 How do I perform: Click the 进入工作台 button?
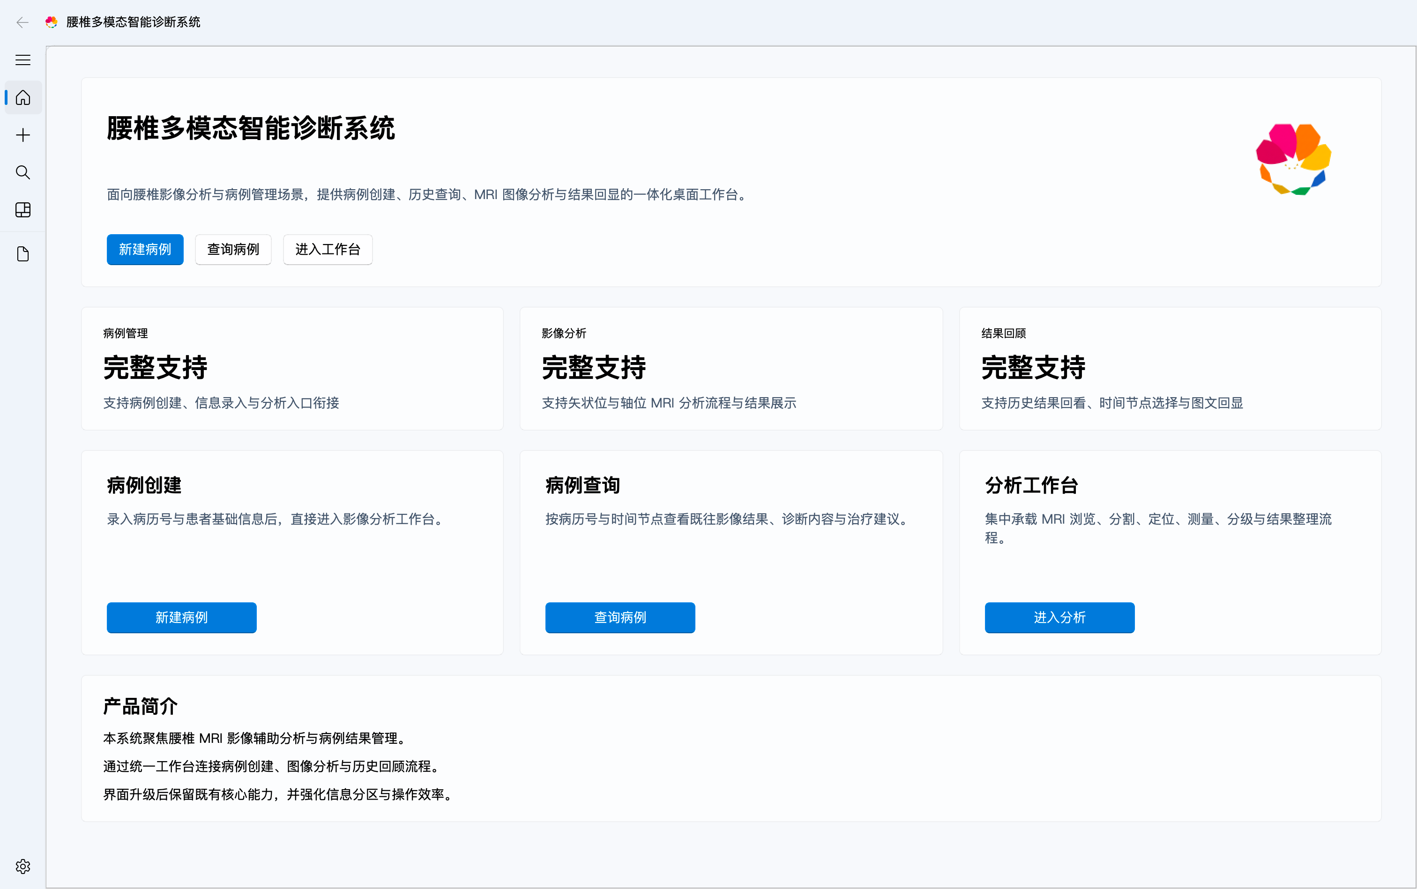pyautogui.click(x=328, y=249)
